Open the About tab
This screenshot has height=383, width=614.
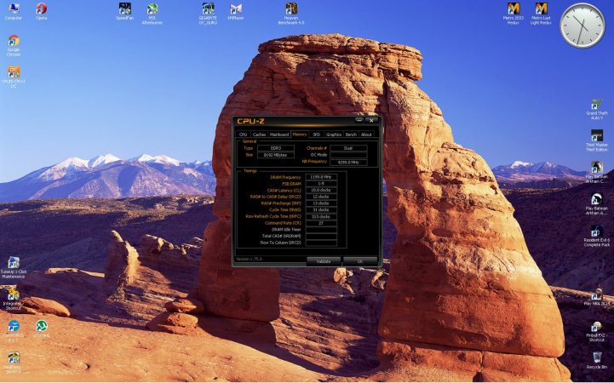(366, 134)
